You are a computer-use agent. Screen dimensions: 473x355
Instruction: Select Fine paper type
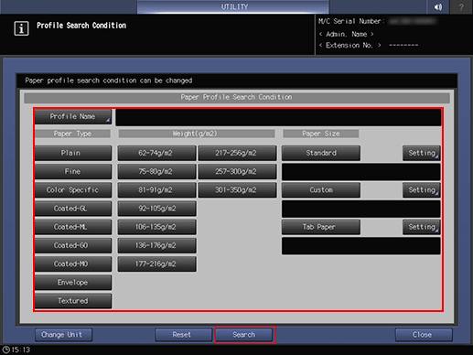[x=73, y=171]
